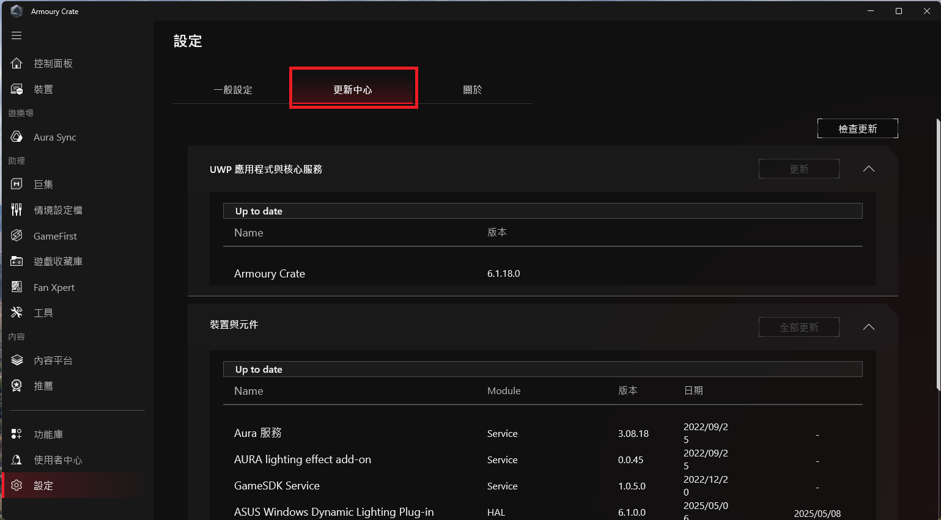Switch to the 一般設定 tab
Screen dimensions: 941x520
(x=233, y=89)
